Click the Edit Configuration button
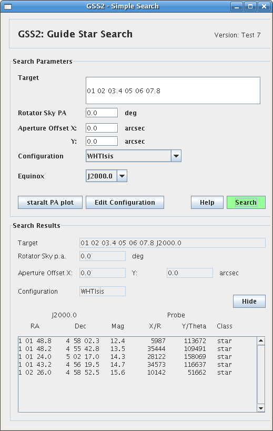This screenshot has width=273, height=431. click(x=125, y=202)
